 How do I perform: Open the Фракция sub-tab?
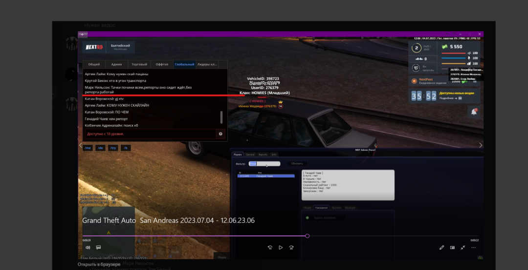tap(350, 208)
